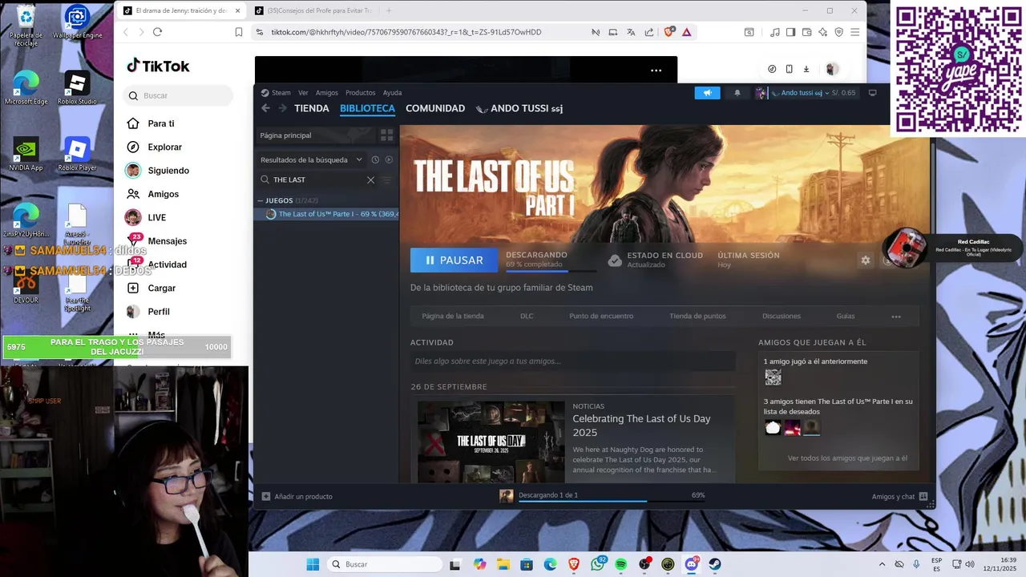The image size is (1026, 577).
Task: Open Steam notifications bell
Action: coord(737,93)
